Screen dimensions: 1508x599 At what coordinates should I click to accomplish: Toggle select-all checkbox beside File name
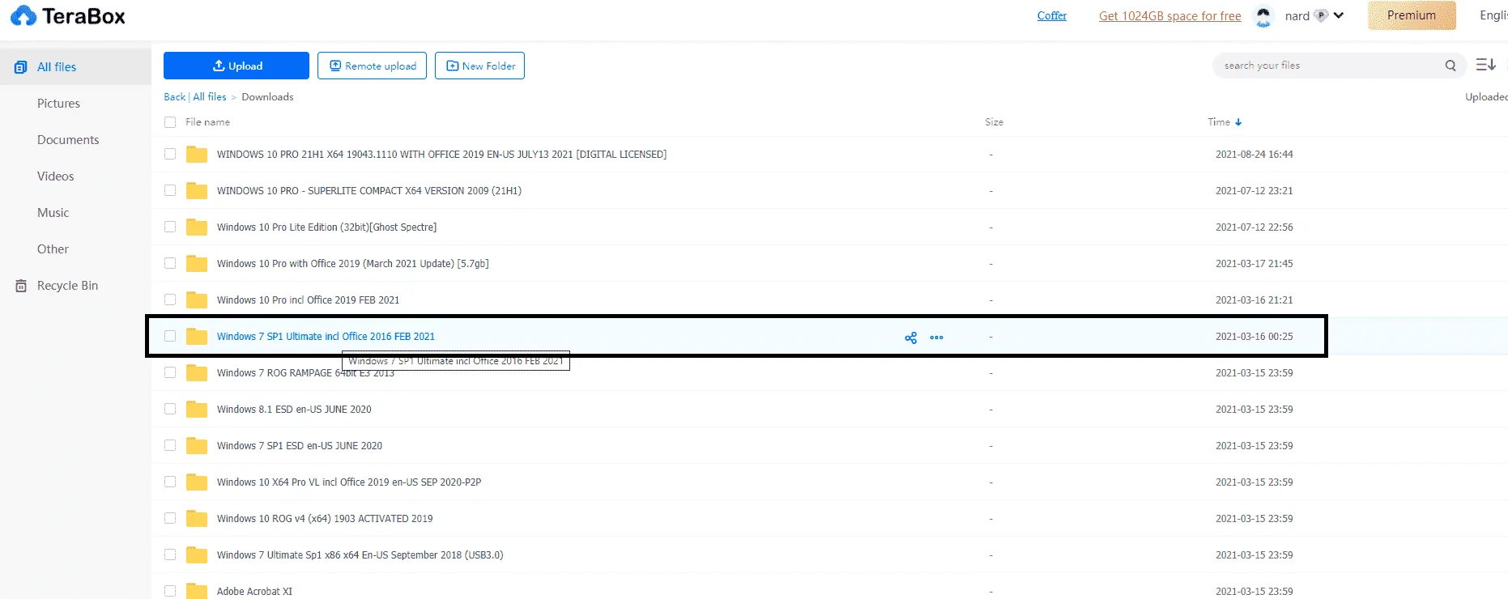click(x=170, y=122)
